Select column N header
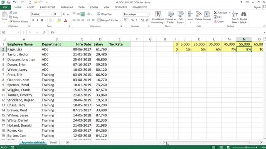 click(x=244, y=39)
